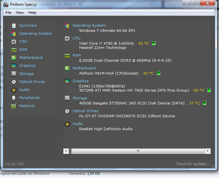This screenshot has width=219, height=178.
Task: Click the Graphics monitor icon in sidebar
Action: coord(14,66)
